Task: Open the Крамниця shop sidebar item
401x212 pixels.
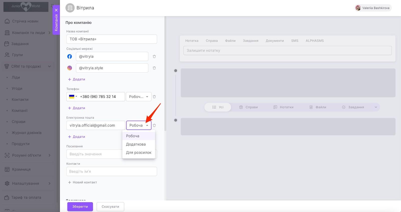Action: [x=21, y=169]
